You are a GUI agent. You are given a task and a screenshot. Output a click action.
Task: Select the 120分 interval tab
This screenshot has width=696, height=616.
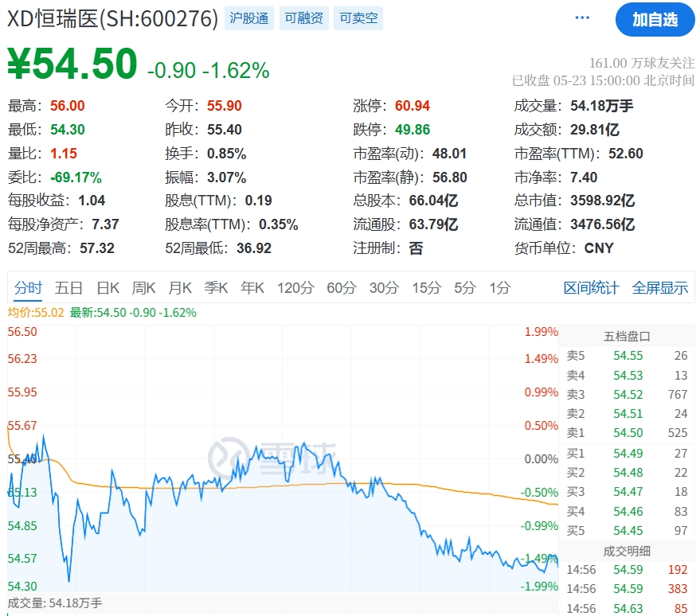(x=295, y=288)
